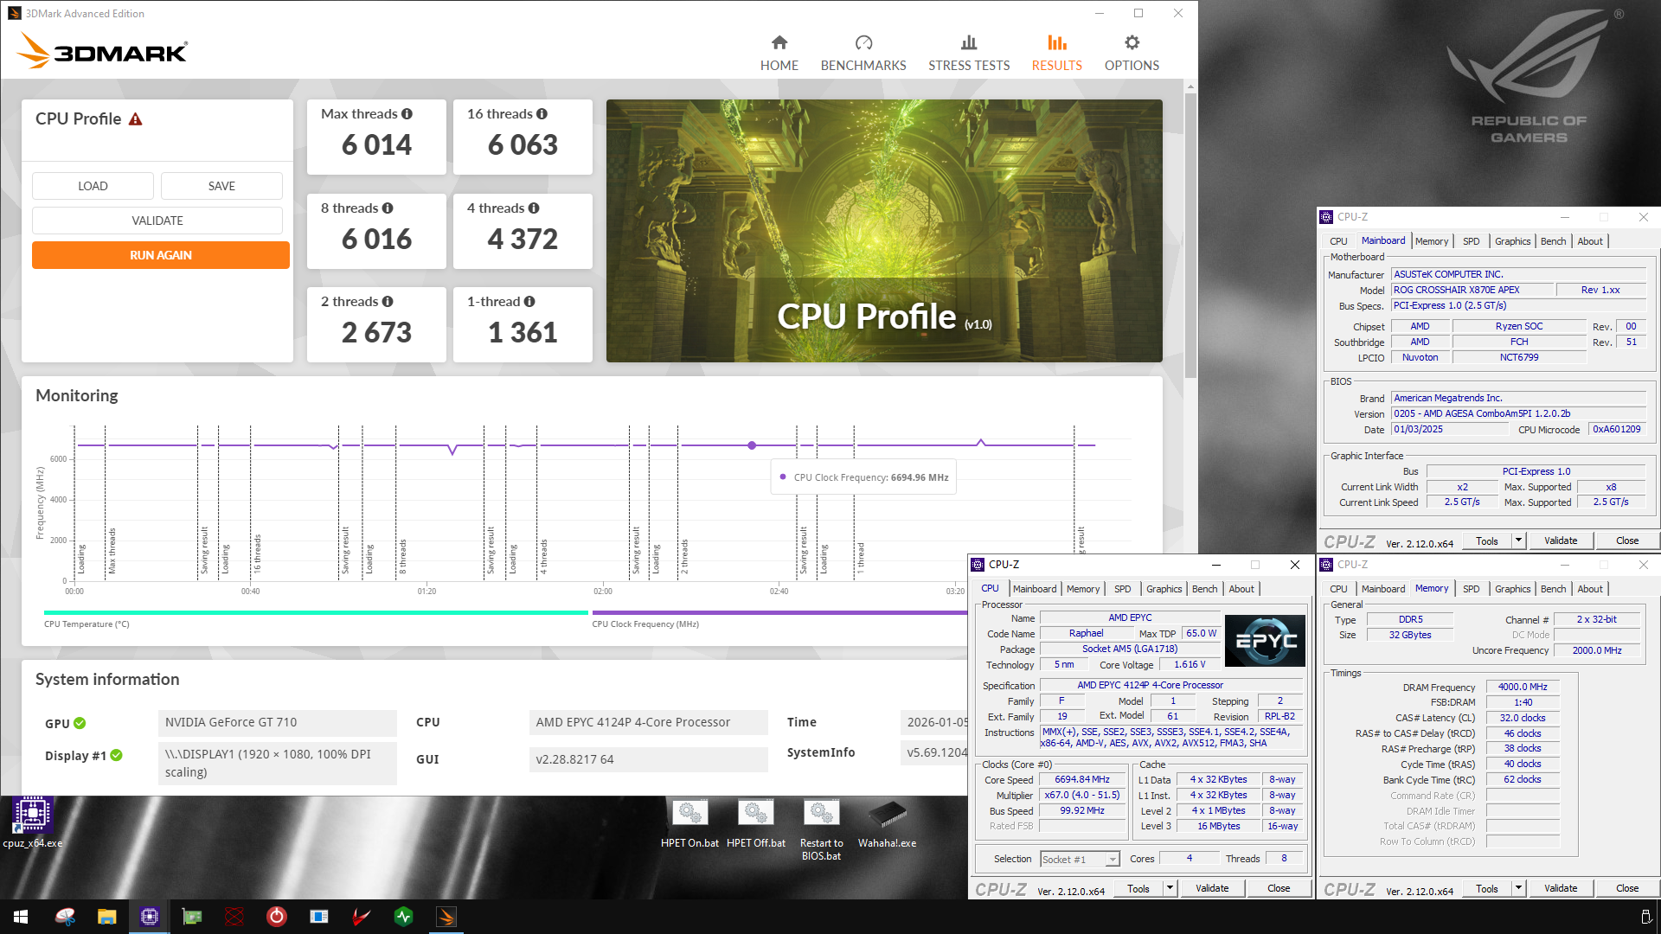1661x934 pixels.
Task: Click the BIOS Date value 01/03/2025
Action: [1451, 429]
